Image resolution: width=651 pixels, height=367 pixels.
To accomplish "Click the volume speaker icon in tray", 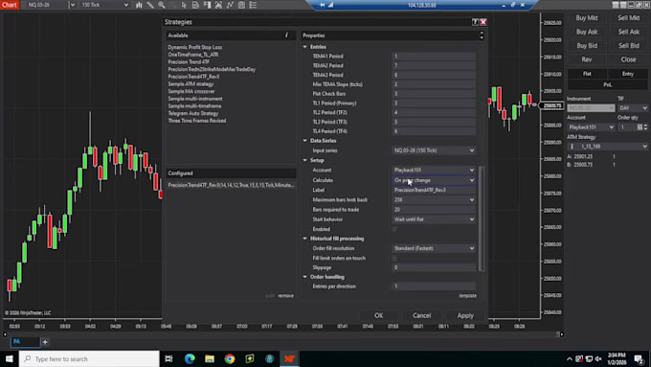I will pyautogui.click(x=598, y=358).
